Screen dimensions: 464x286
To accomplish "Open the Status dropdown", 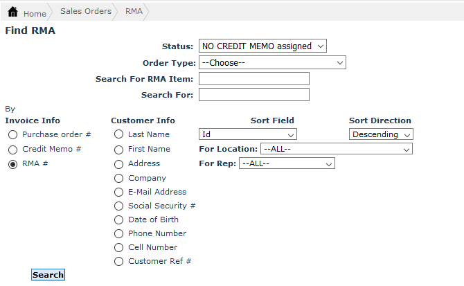I will 262,46.
